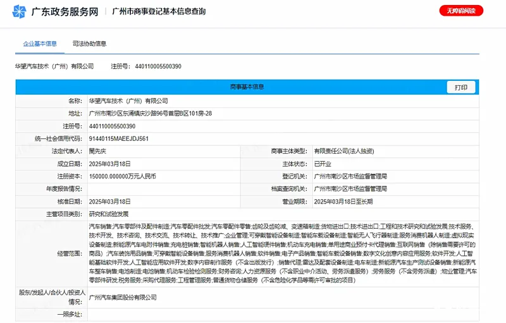
Task: Click the 经营范围 row label
Action: tap(70, 253)
